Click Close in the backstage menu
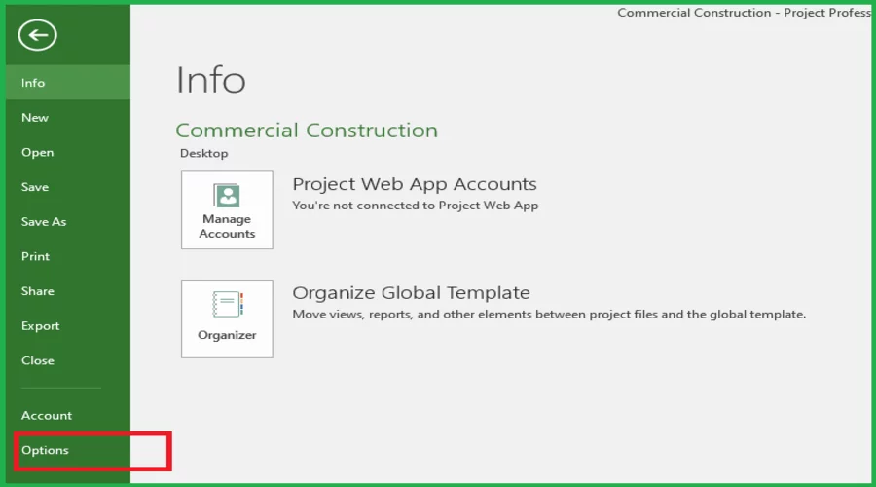This screenshot has width=876, height=487. 68,360
